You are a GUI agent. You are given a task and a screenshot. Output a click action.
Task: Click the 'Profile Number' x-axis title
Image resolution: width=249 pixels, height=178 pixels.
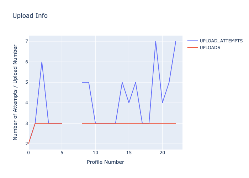tap(105, 162)
